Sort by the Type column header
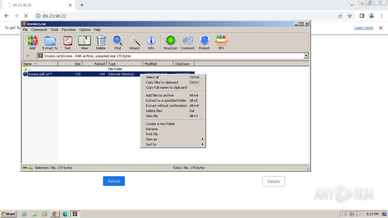Image resolution: width=388 pixels, height=218 pixels. [x=125, y=64]
